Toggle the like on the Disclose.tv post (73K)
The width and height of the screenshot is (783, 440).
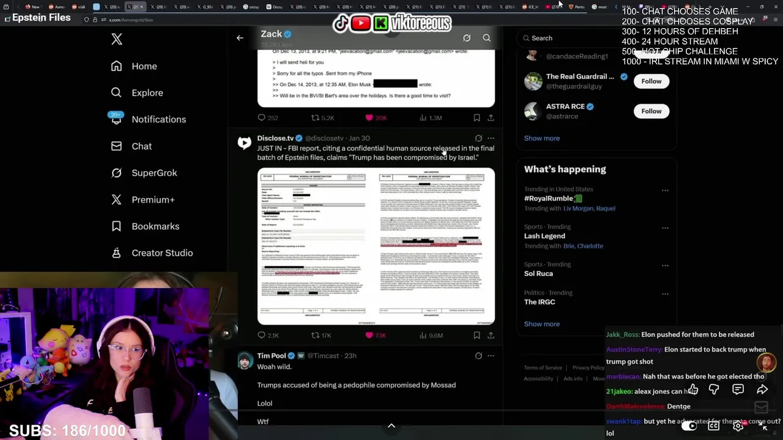click(376, 335)
